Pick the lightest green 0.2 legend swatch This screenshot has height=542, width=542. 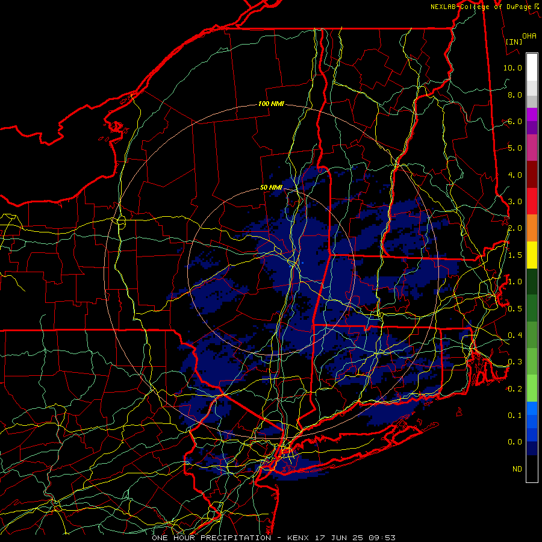coord(532,388)
